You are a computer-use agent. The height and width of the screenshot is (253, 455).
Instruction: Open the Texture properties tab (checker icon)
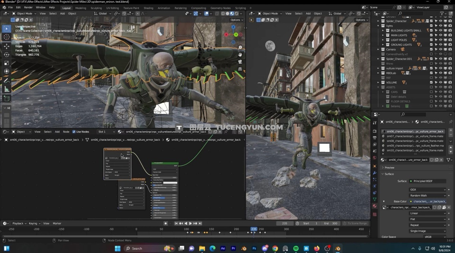click(x=375, y=214)
